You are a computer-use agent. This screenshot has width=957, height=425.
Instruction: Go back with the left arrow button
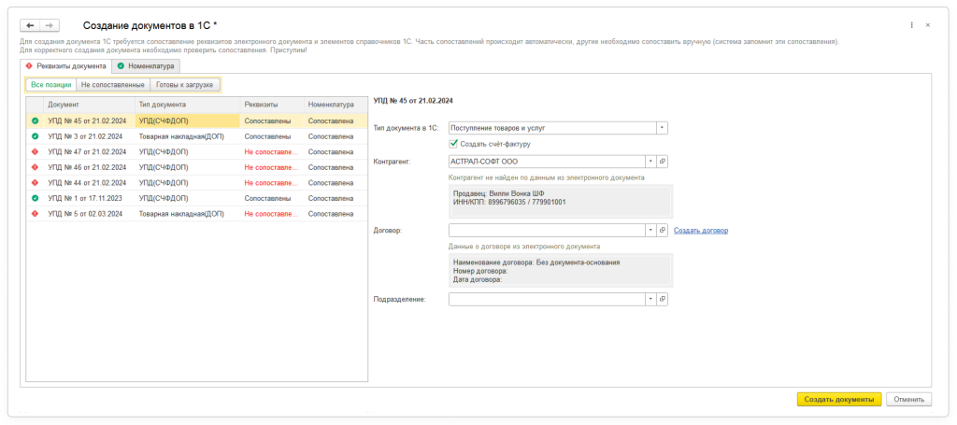[x=30, y=25]
